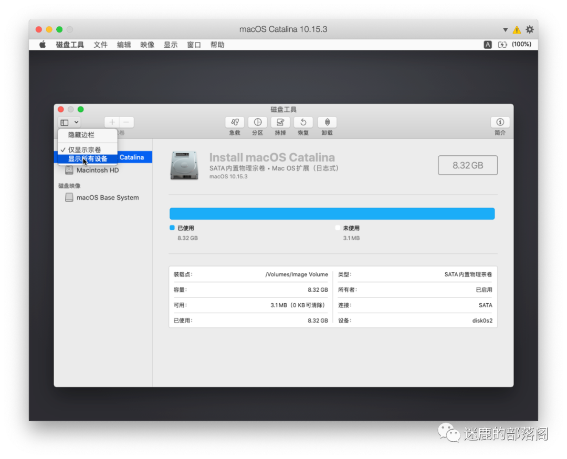This screenshot has width=567, height=459.
Task: Click the Erase (抹掉) toolbar icon
Action: point(280,122)
